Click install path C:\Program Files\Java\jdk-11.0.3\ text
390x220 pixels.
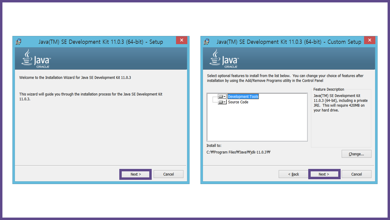pyautogui.click(x=238, y=152)
